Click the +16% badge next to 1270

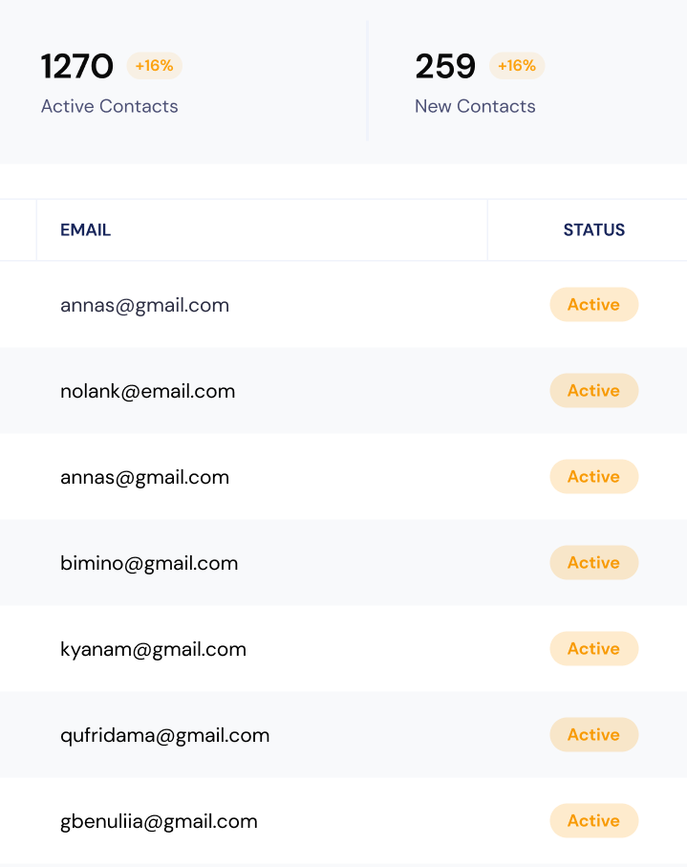(154, 66)
